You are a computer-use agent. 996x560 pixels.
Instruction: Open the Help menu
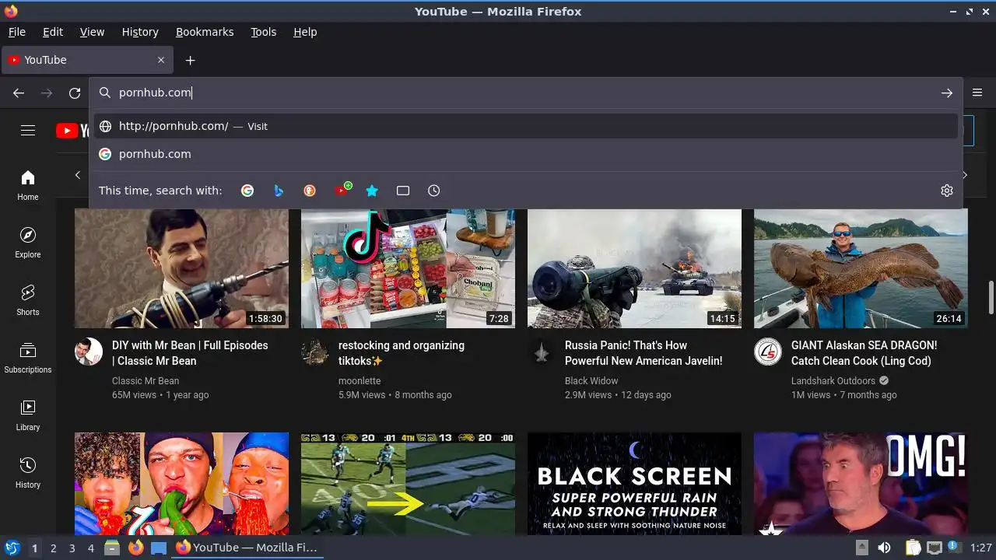pos(305,32)
